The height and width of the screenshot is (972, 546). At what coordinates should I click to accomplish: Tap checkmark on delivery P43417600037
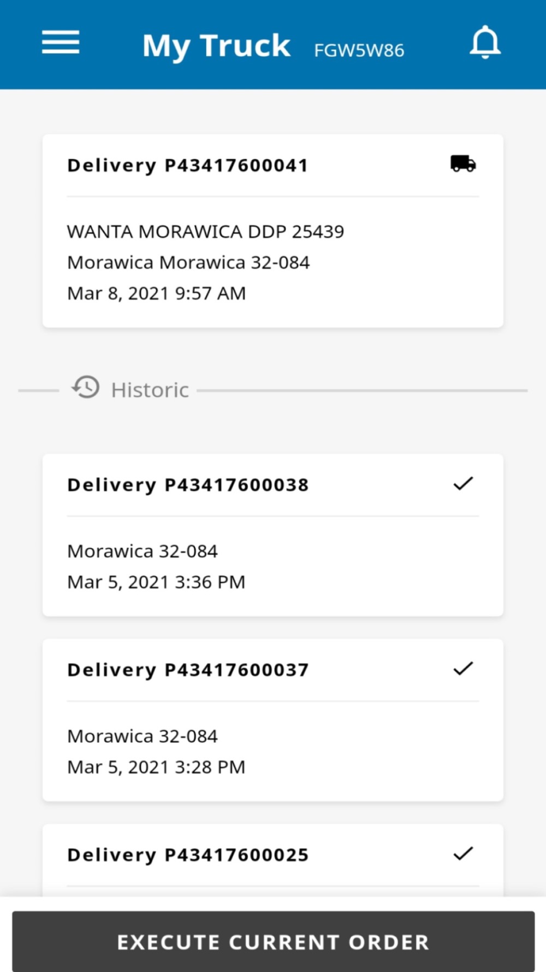point(463,669)
